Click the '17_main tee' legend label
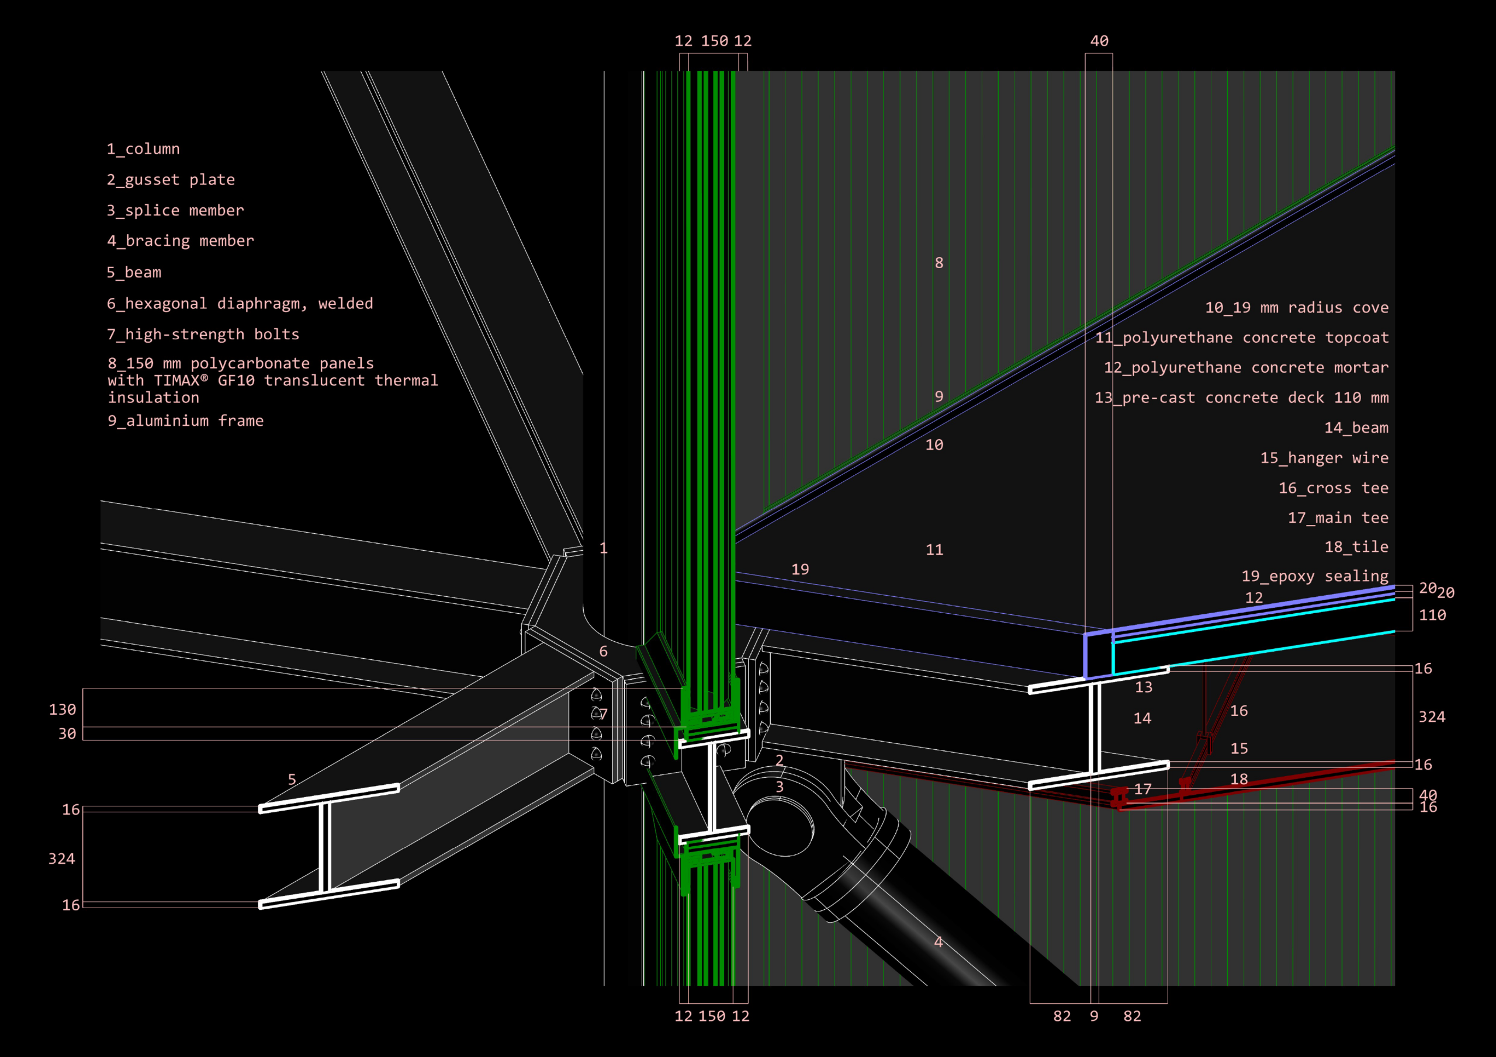The width and height of the screenshot is (1496, 1057). coord(1337,518)
